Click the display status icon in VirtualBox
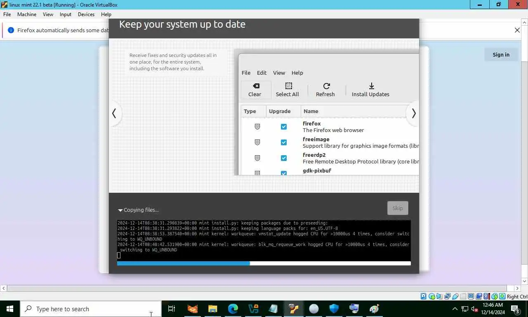 471,296
